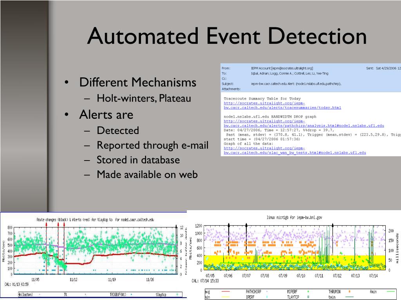Click the yellow line swatch beside 'min' legend
Screen dimensions: 401x300
(225, 297)
